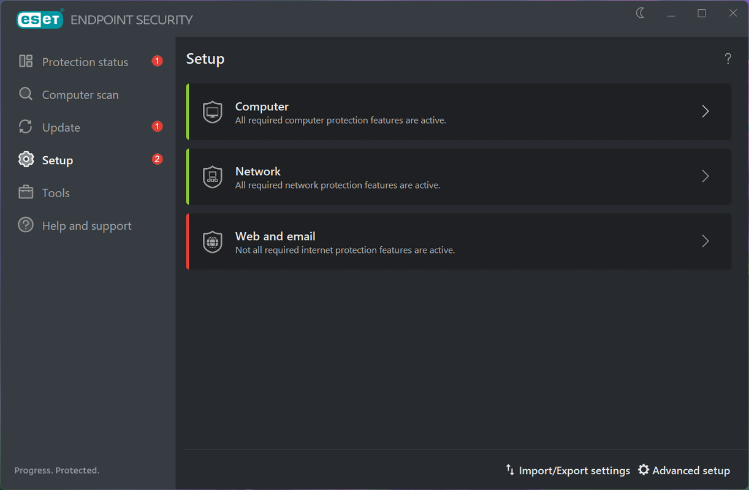Expand Computer with its right chevron
This screenshot has width=749, height=490.
tap(705, 111)
